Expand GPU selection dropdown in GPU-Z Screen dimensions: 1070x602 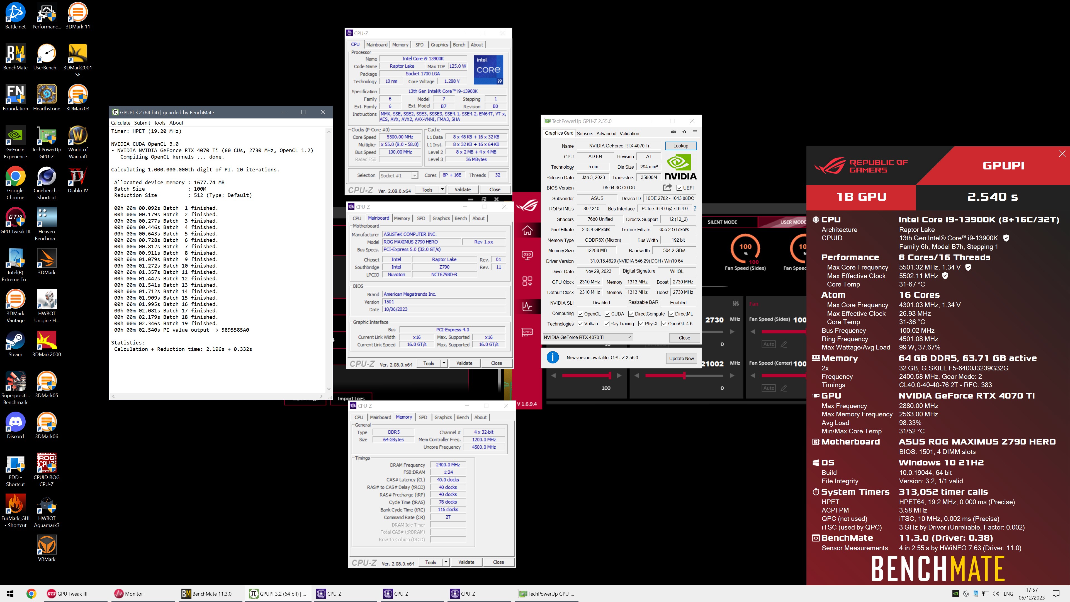588,337
